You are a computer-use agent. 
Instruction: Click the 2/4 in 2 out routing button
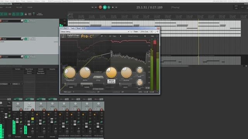point(144,32)
